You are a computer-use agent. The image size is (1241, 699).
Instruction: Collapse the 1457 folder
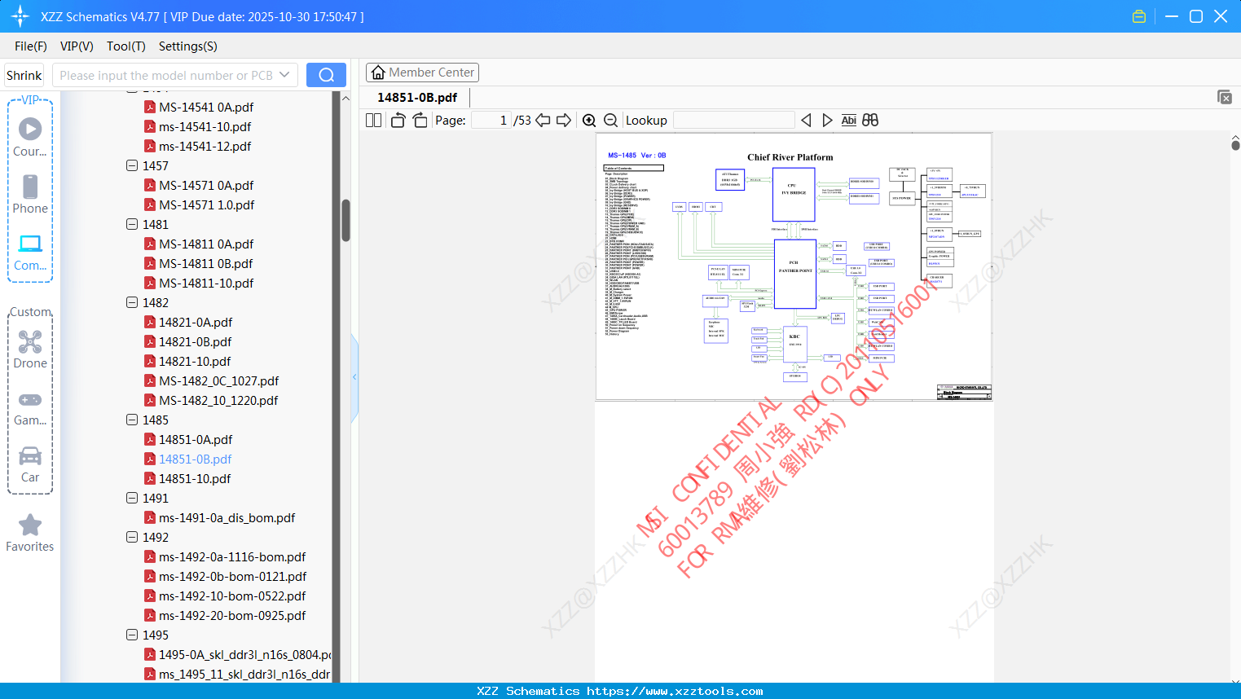tap(132, 165)
